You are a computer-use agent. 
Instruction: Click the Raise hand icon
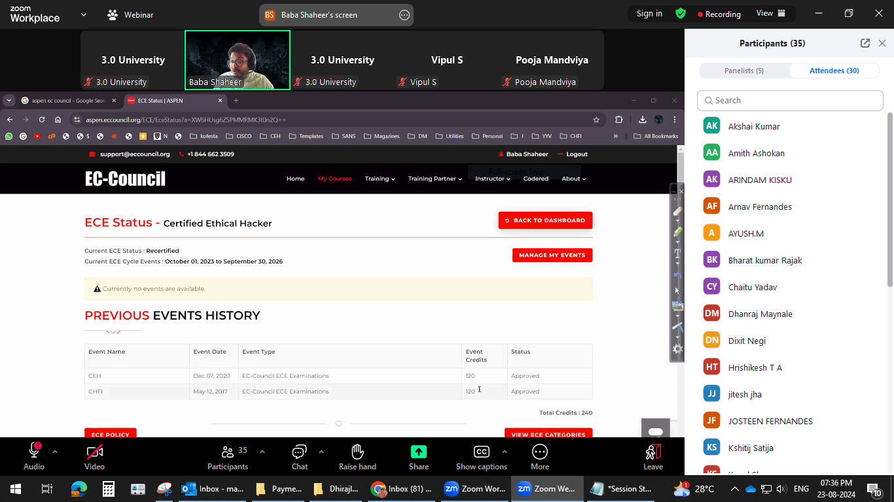pos(357,451)
